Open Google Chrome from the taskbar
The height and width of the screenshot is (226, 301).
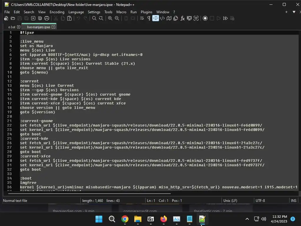125,219
